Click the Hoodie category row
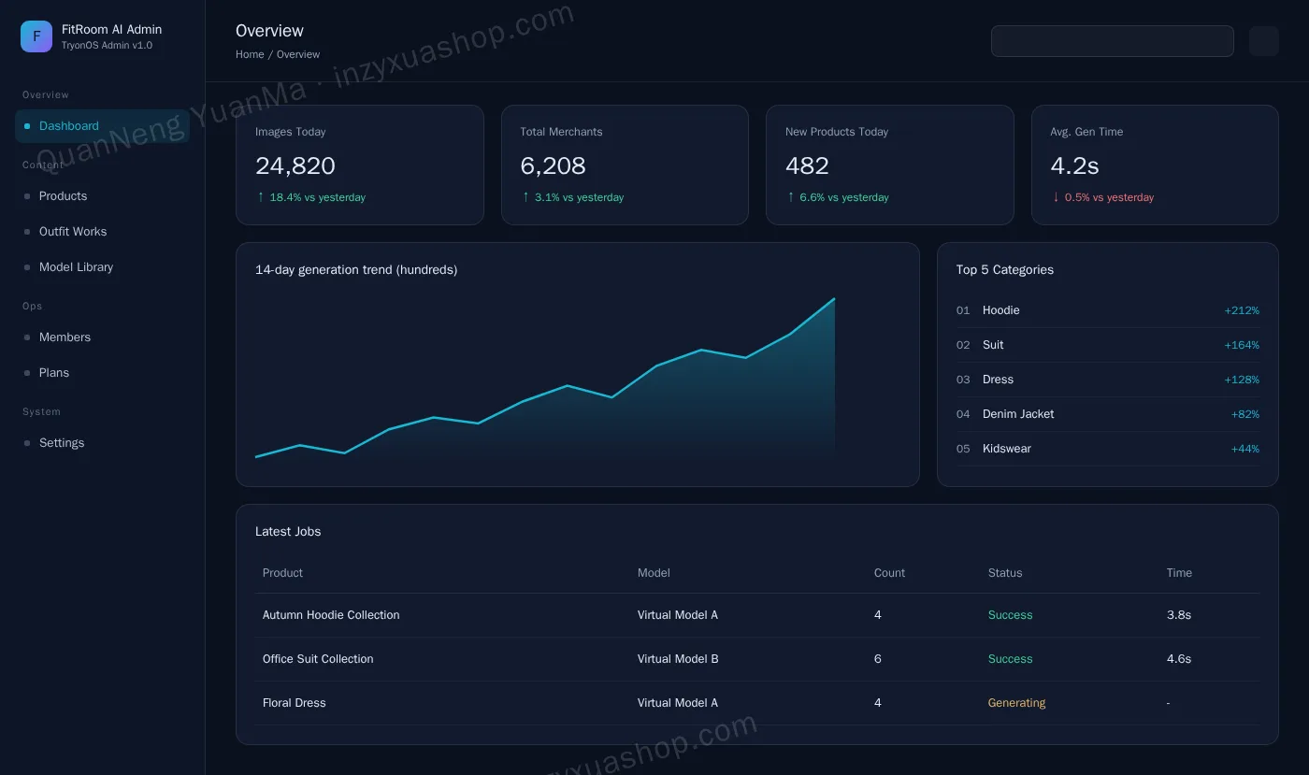The height and width of the screenshot is (775, 1309). 1108,310
